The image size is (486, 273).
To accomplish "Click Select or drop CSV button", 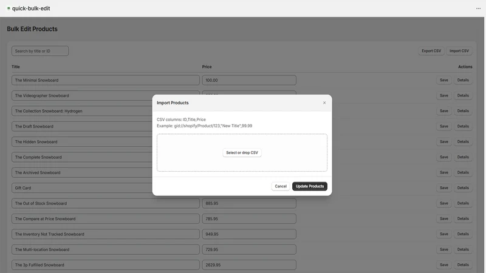I will [x=242, y=153].
